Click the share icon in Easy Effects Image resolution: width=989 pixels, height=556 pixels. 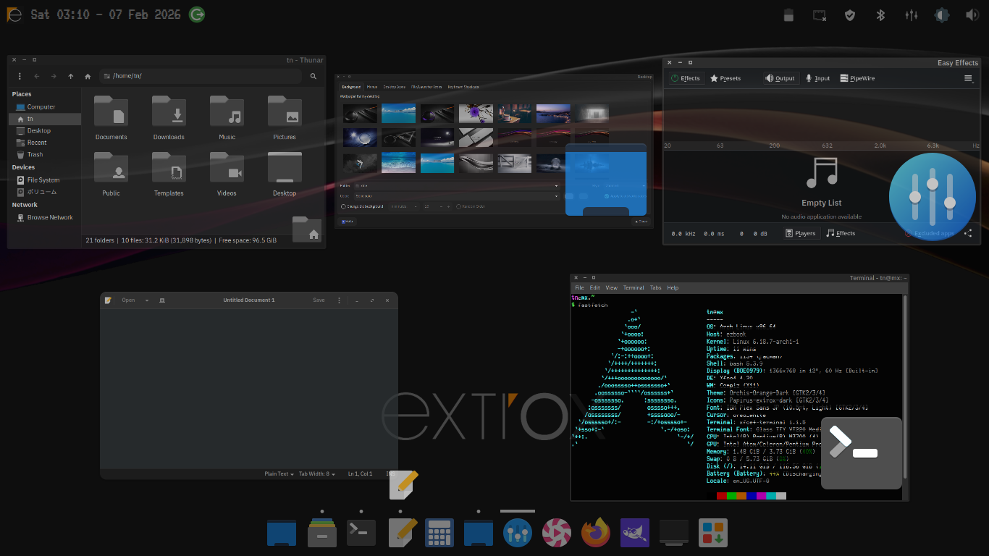(968, 233)
